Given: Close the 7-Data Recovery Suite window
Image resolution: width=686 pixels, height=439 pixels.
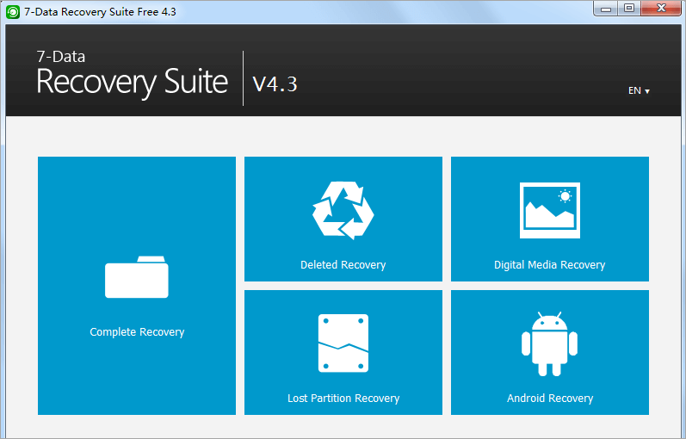Looking at the screenshot, I should coord(659,9).
